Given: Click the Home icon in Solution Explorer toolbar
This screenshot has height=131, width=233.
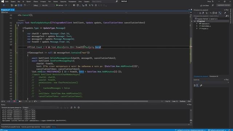Looking at the screenshot, I should (200, 13).
